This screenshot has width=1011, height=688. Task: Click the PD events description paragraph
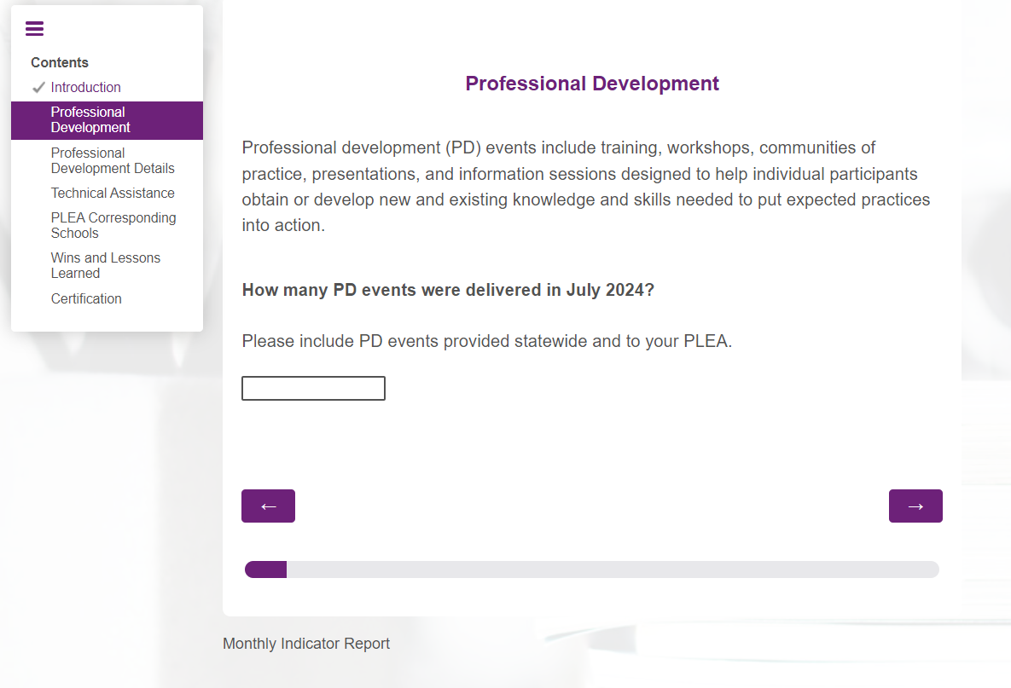click(585, 187)
